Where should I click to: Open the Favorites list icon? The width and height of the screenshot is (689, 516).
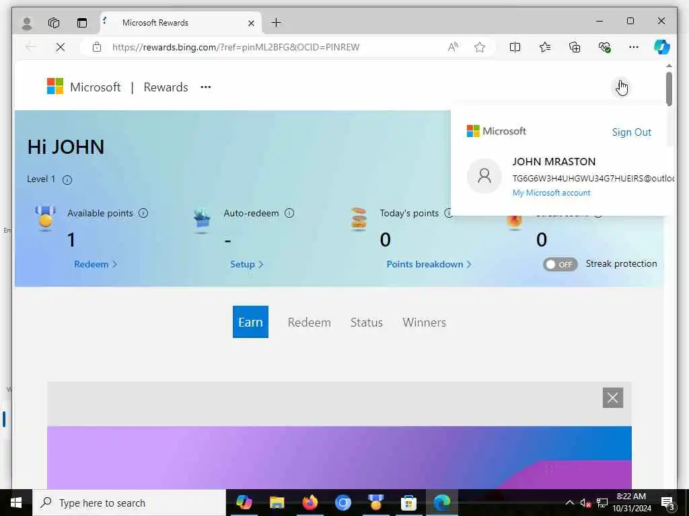tap(545, 47)
